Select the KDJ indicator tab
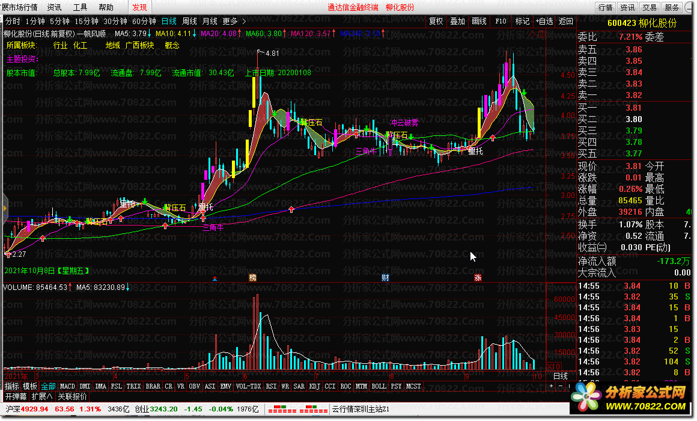The width and height of the screenshot is (697, 421). pyautogui.click(x=314, y=386)
